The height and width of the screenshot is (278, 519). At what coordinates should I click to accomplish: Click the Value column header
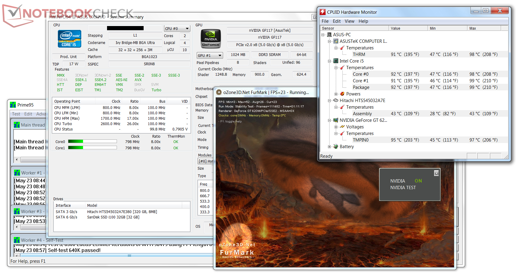(408, 28)
